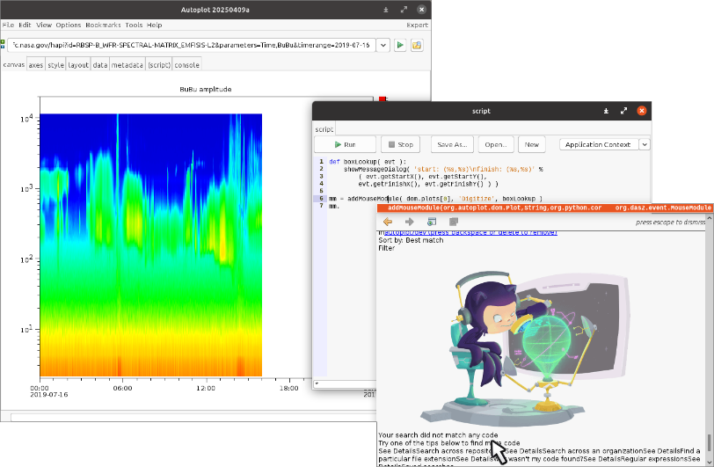714x467 pixels.
Task: Click the red indicator above the plot
Action: tap(382, 99)
